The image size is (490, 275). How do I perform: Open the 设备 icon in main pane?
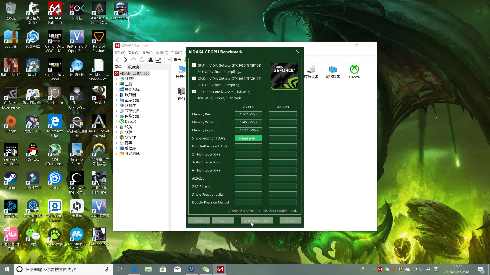point(181,93)
